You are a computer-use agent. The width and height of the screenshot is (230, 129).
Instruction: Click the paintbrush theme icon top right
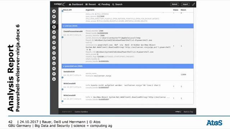click(x=193, y=4)
